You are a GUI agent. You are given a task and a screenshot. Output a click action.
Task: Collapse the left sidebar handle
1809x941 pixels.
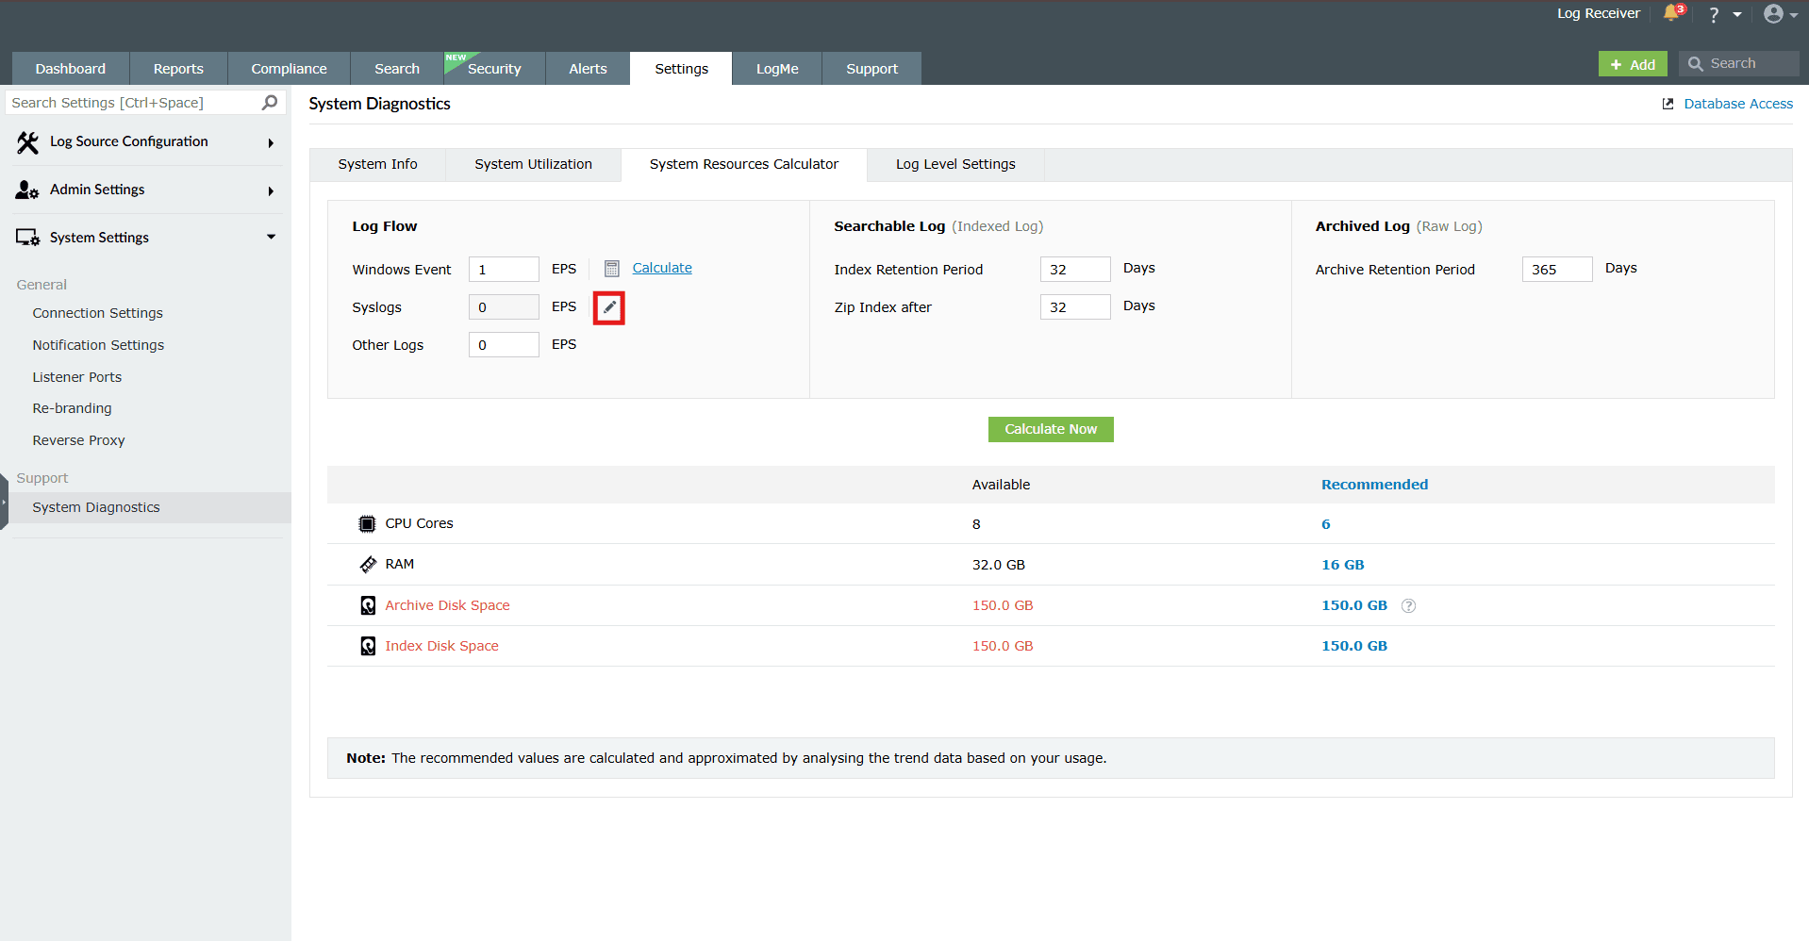coord(4,502)
